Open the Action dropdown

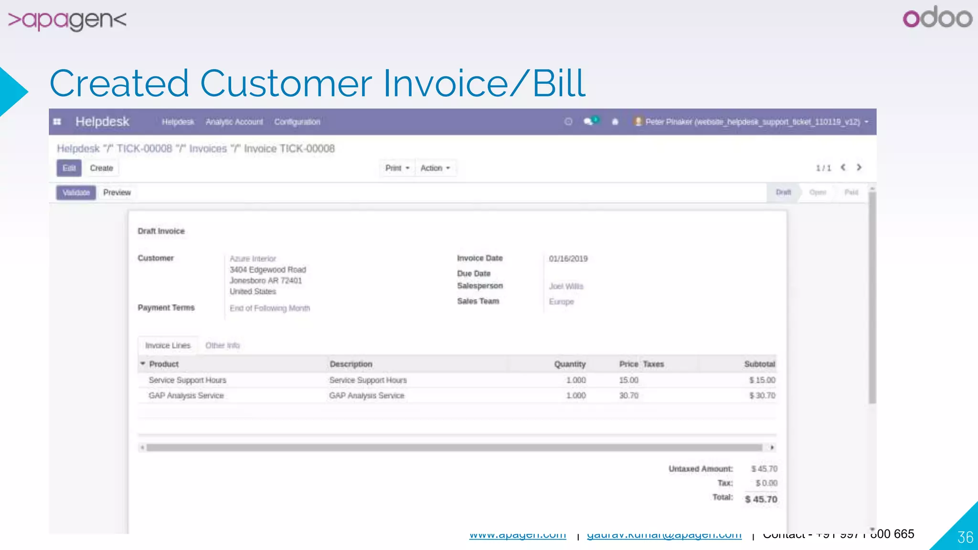tap(435, 168)
